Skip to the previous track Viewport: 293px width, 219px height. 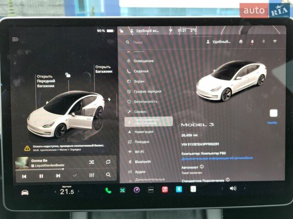pos(24,176)
